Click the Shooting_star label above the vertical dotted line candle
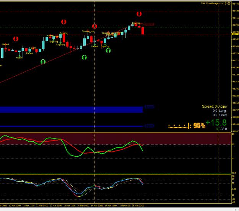The image size is (239, 211). (88, 31)
